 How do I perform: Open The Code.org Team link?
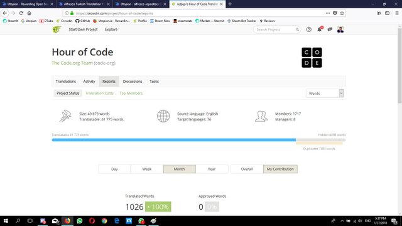pyautogui.click(x=72, y=63)
